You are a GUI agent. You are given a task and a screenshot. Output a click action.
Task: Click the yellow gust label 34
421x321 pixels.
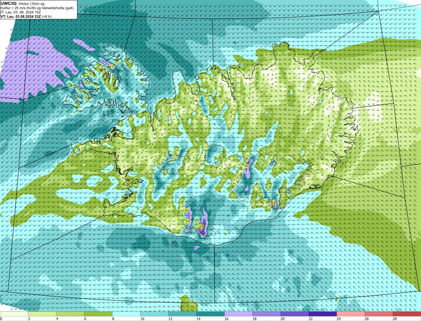[x=201, y=226]
